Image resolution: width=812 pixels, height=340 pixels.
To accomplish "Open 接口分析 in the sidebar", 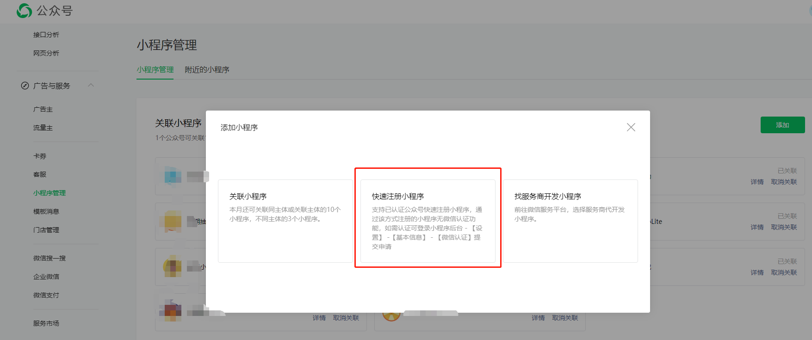I will click(46, 35).
